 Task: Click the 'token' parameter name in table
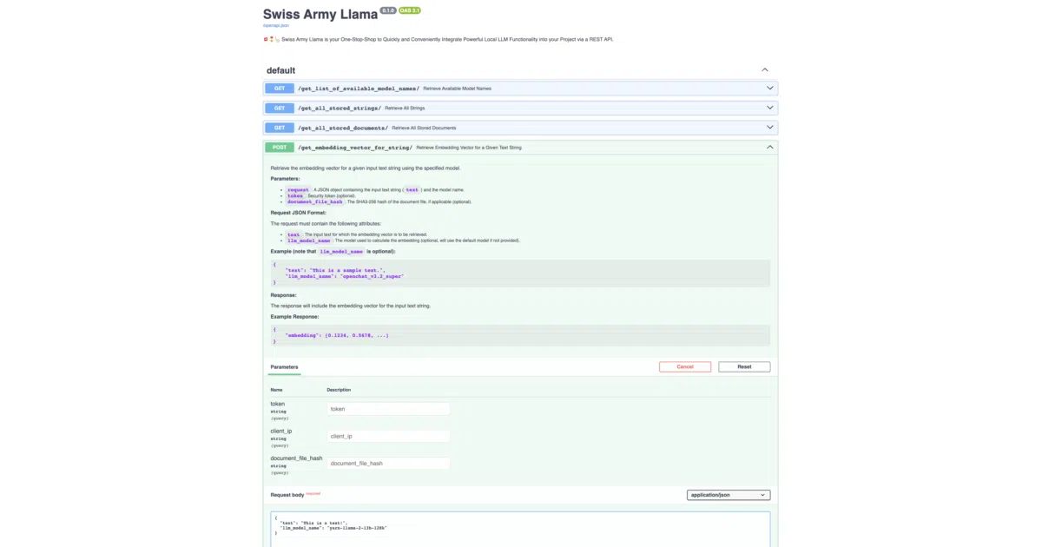tap(277, 404)
